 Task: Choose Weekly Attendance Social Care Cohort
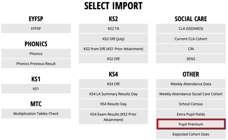(x=191, y=94)
